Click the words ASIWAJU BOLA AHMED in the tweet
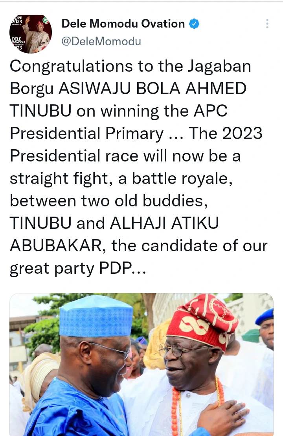 coord(153,89)
